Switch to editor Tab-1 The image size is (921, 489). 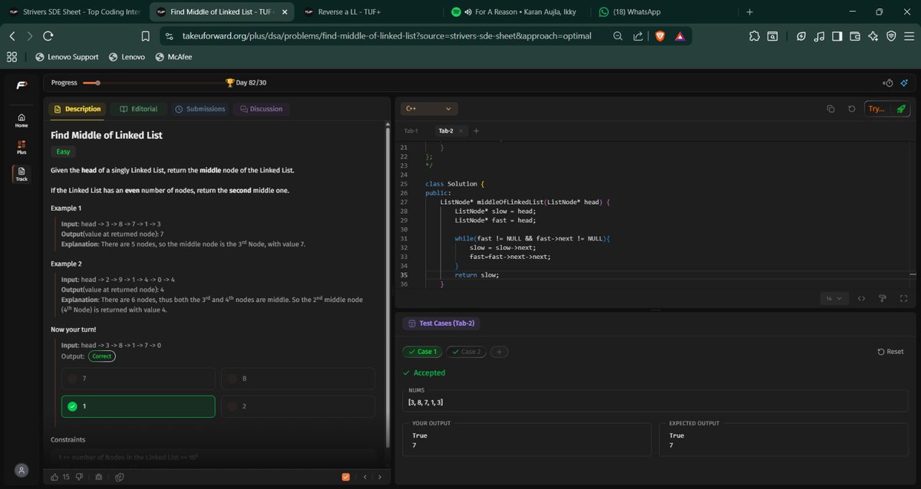[x=411, y=131]
